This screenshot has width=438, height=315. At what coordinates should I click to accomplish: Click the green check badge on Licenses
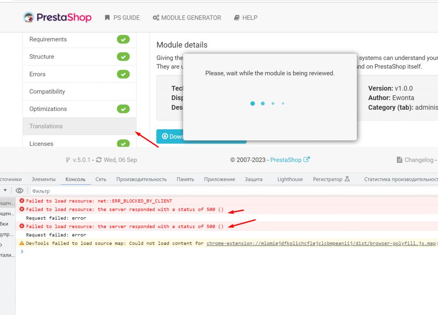click(123, 143)
